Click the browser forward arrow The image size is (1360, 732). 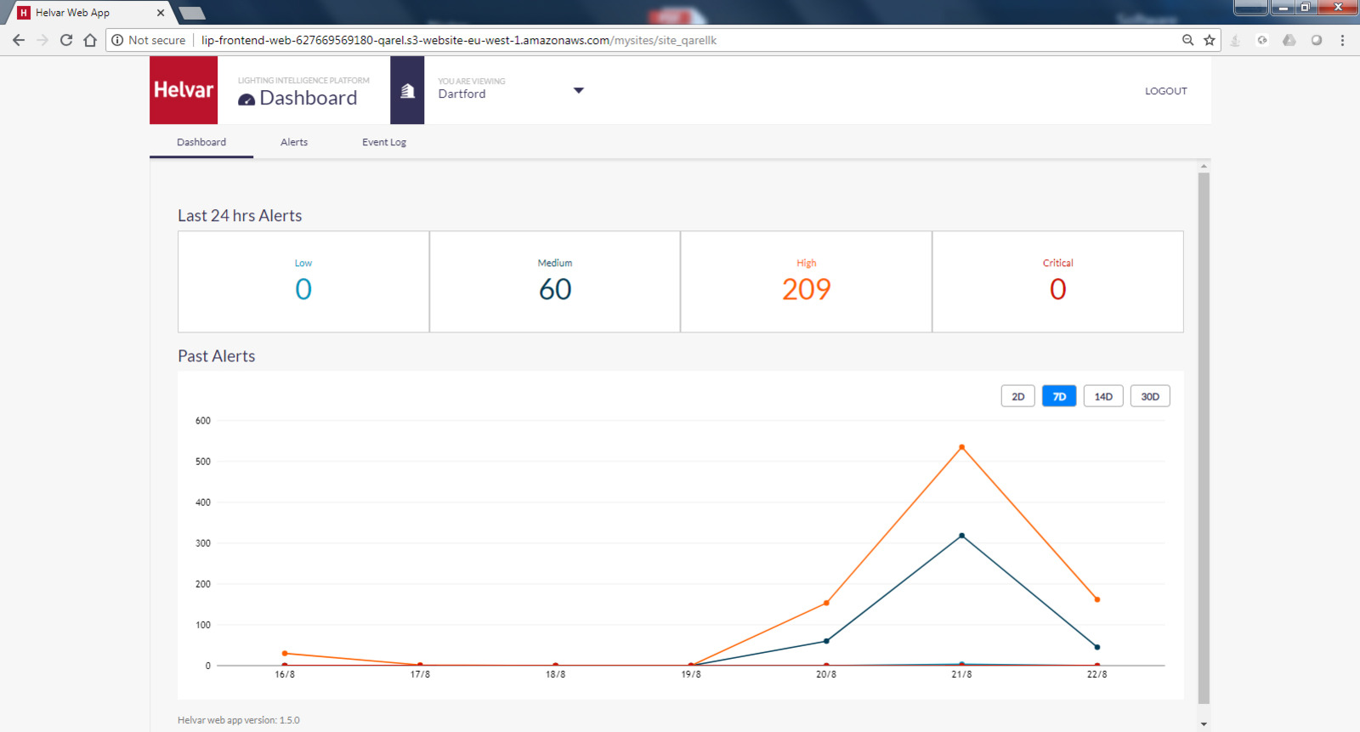[x=42, y=40]
